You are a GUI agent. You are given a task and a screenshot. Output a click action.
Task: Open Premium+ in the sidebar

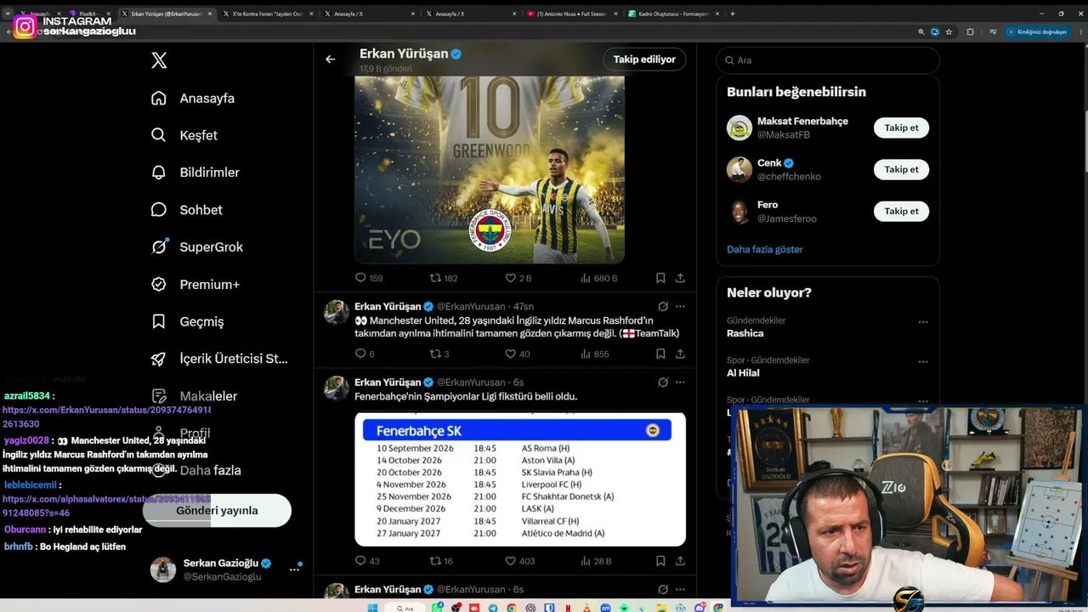pos(195,285)
